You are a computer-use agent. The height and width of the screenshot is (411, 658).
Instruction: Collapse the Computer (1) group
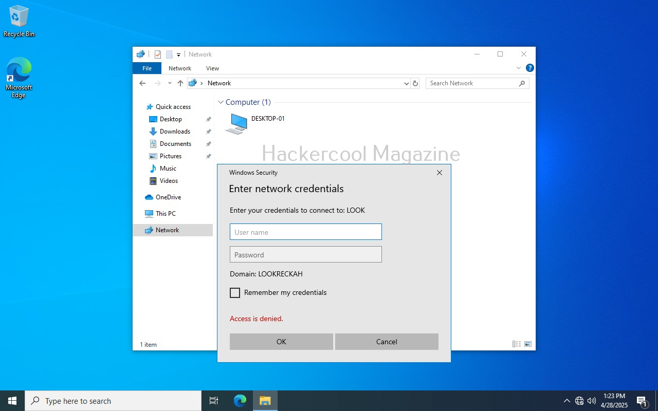click(x=221, y=102)
